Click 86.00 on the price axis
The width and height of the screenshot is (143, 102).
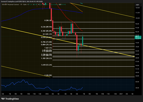tap(137, 32)
